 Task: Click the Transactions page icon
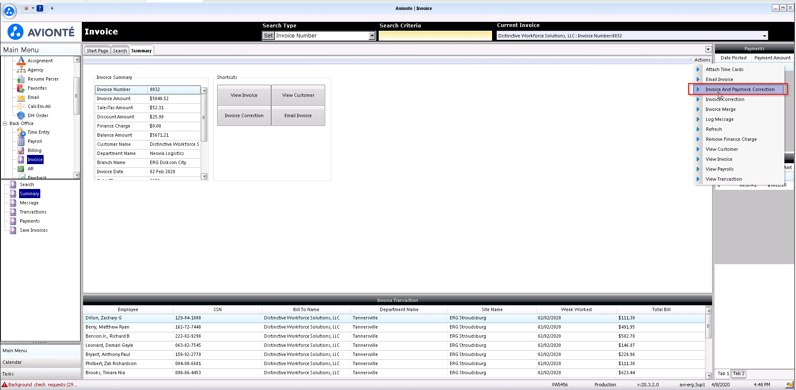coord(13,212)
